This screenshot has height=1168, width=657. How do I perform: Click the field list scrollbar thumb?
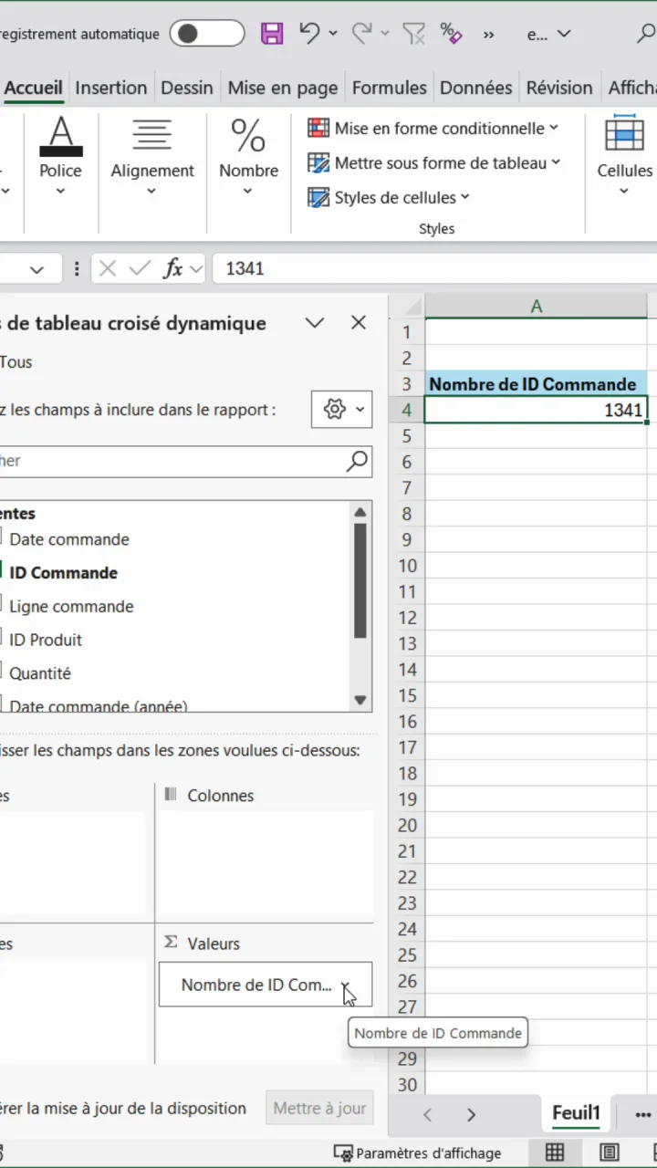360,581
